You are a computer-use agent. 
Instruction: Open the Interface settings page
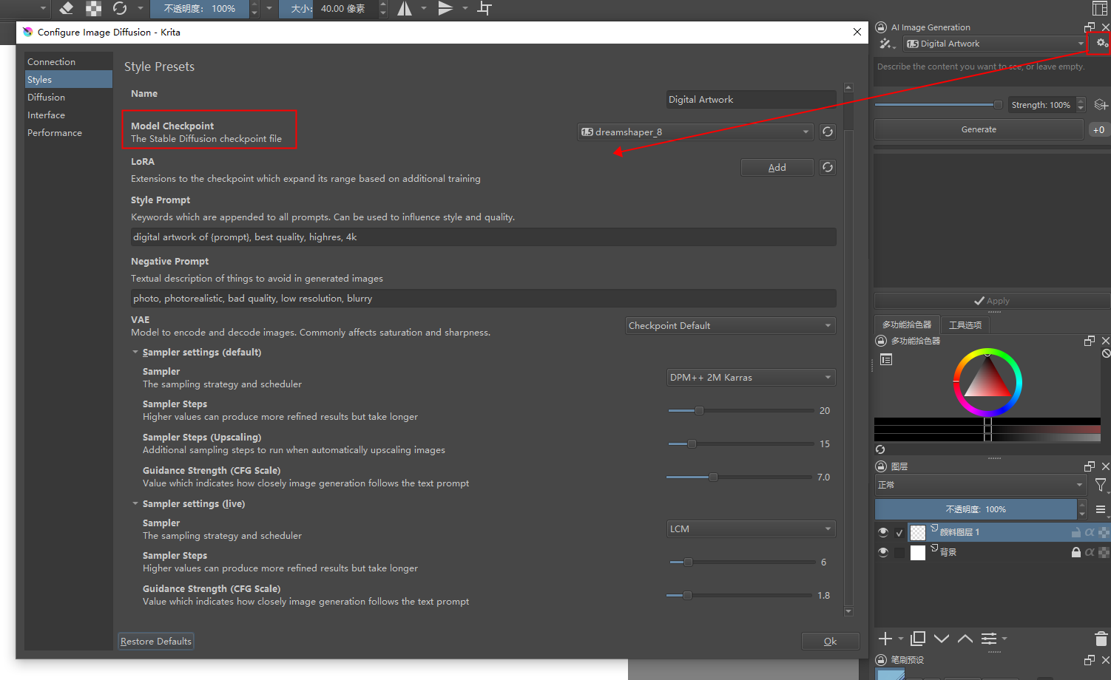[68, 115]
